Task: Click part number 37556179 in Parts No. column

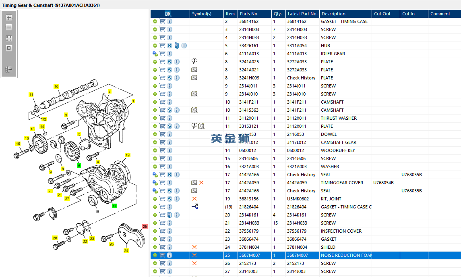Action: pos(249,231)
